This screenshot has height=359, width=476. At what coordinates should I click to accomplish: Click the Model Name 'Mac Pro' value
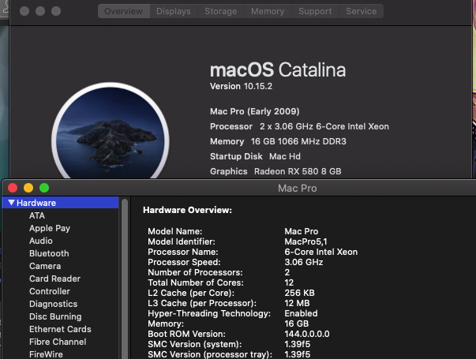point(301,231)
